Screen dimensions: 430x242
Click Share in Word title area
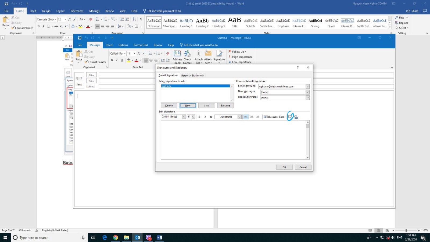(412, 11)
